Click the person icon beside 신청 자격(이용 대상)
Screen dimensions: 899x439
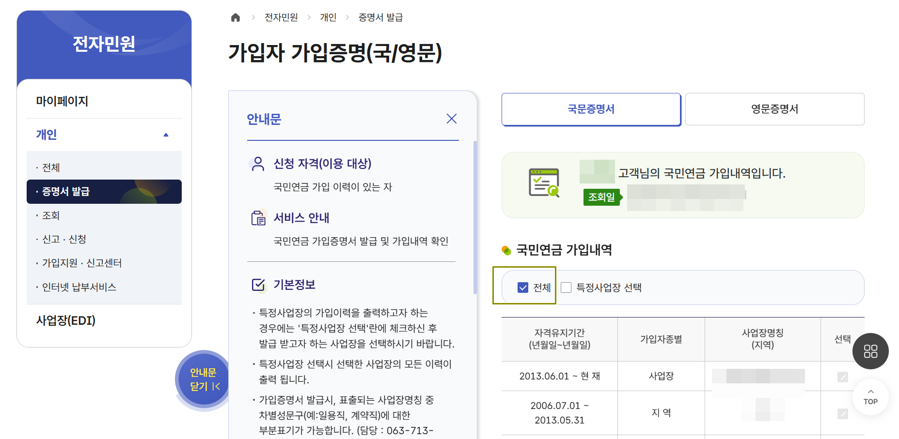[x=257, y=164]
